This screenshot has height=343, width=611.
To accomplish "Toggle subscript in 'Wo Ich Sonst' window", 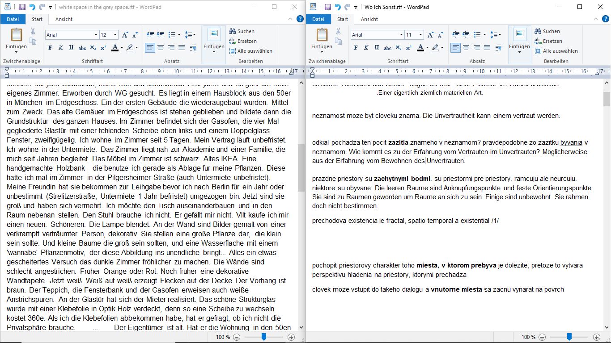I will [398, 48].
